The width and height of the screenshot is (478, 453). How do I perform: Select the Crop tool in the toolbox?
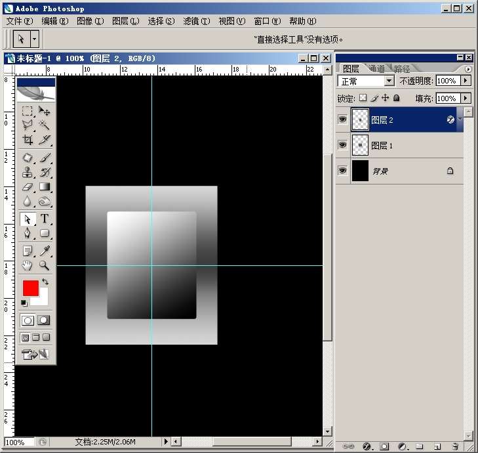[28, 140]
